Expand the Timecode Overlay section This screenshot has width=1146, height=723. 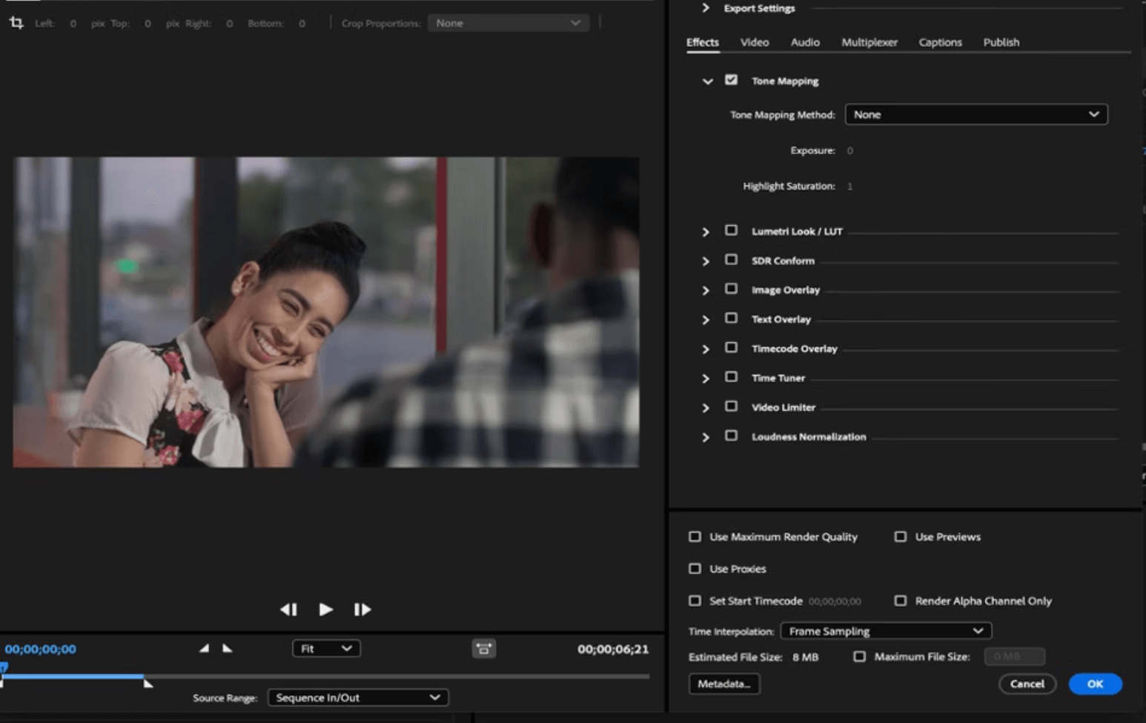[x=705, y=349]
